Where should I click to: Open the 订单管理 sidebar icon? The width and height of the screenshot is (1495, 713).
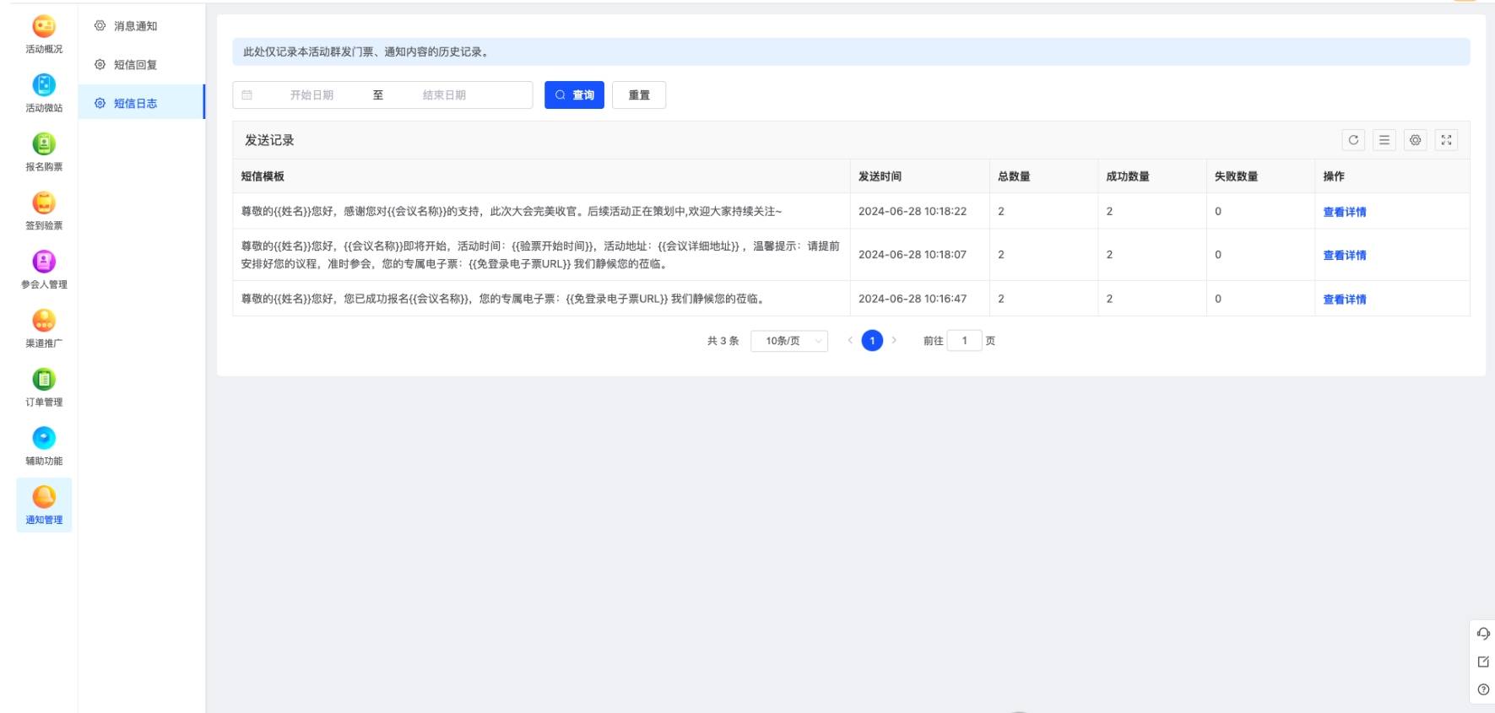[44, 388]
